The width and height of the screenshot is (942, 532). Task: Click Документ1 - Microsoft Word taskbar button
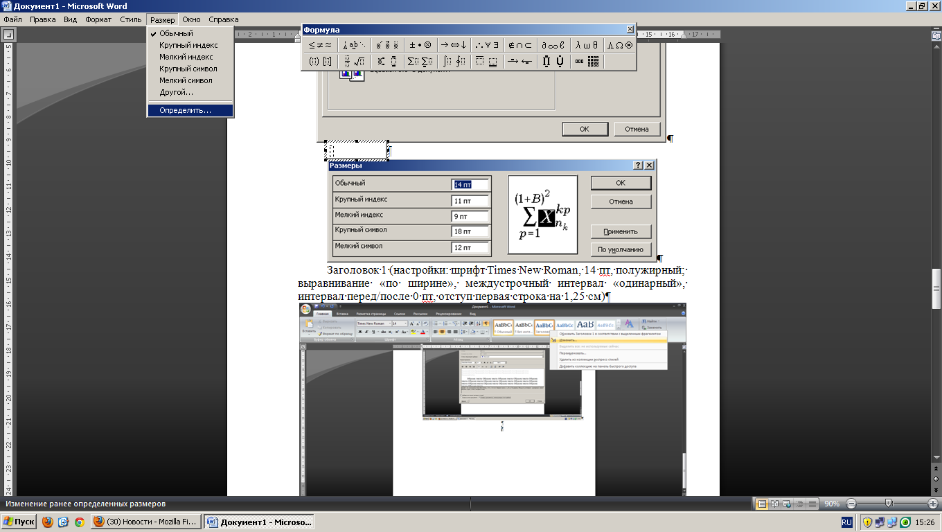[x=259, y=522]
